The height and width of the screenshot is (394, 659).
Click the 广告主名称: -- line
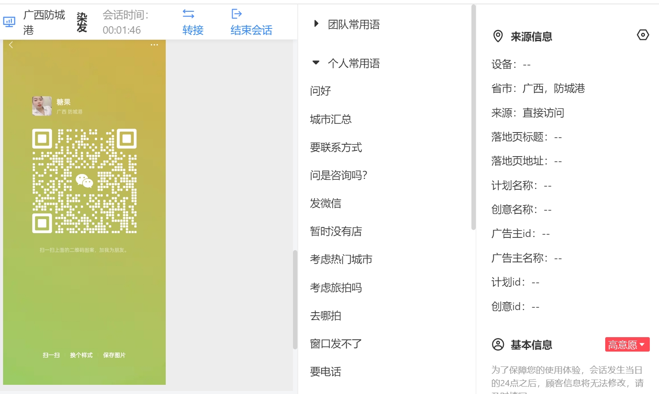527,258
